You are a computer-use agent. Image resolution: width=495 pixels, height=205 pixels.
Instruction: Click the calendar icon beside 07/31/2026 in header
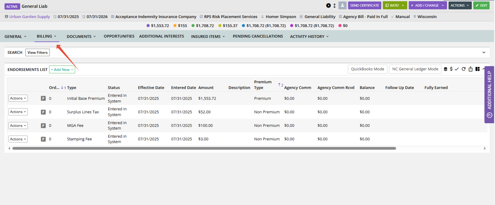[84, 17]
